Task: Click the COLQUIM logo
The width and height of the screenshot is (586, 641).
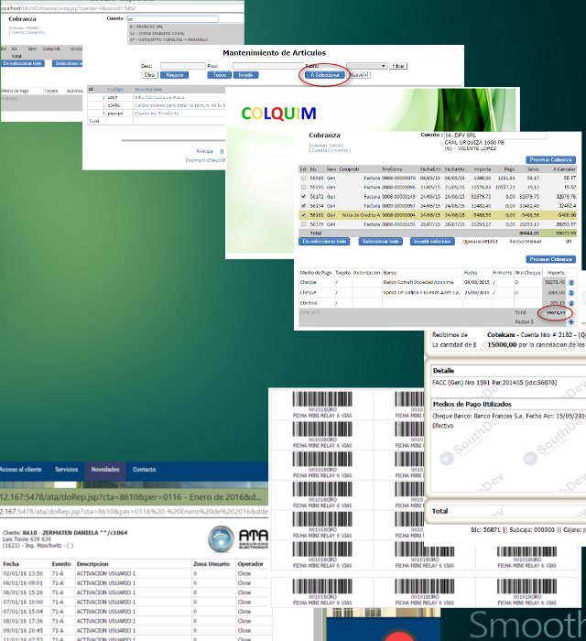Action: (278, 114)
